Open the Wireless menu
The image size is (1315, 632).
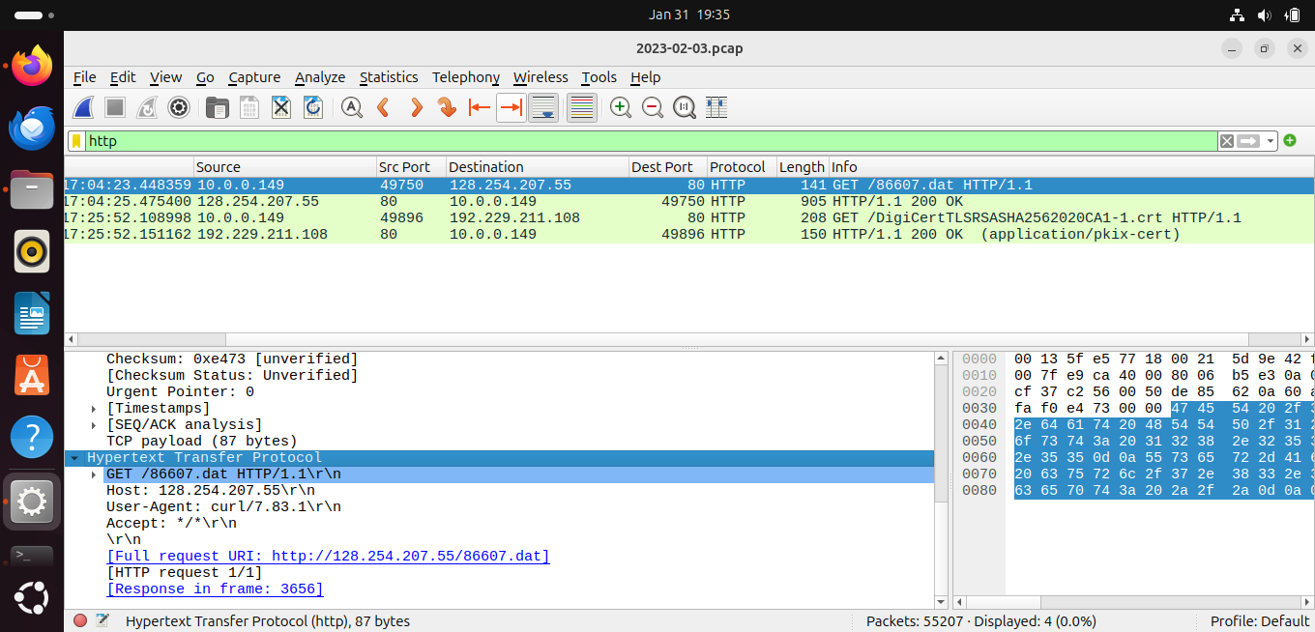pyautogui.click(x=541, y=77)
